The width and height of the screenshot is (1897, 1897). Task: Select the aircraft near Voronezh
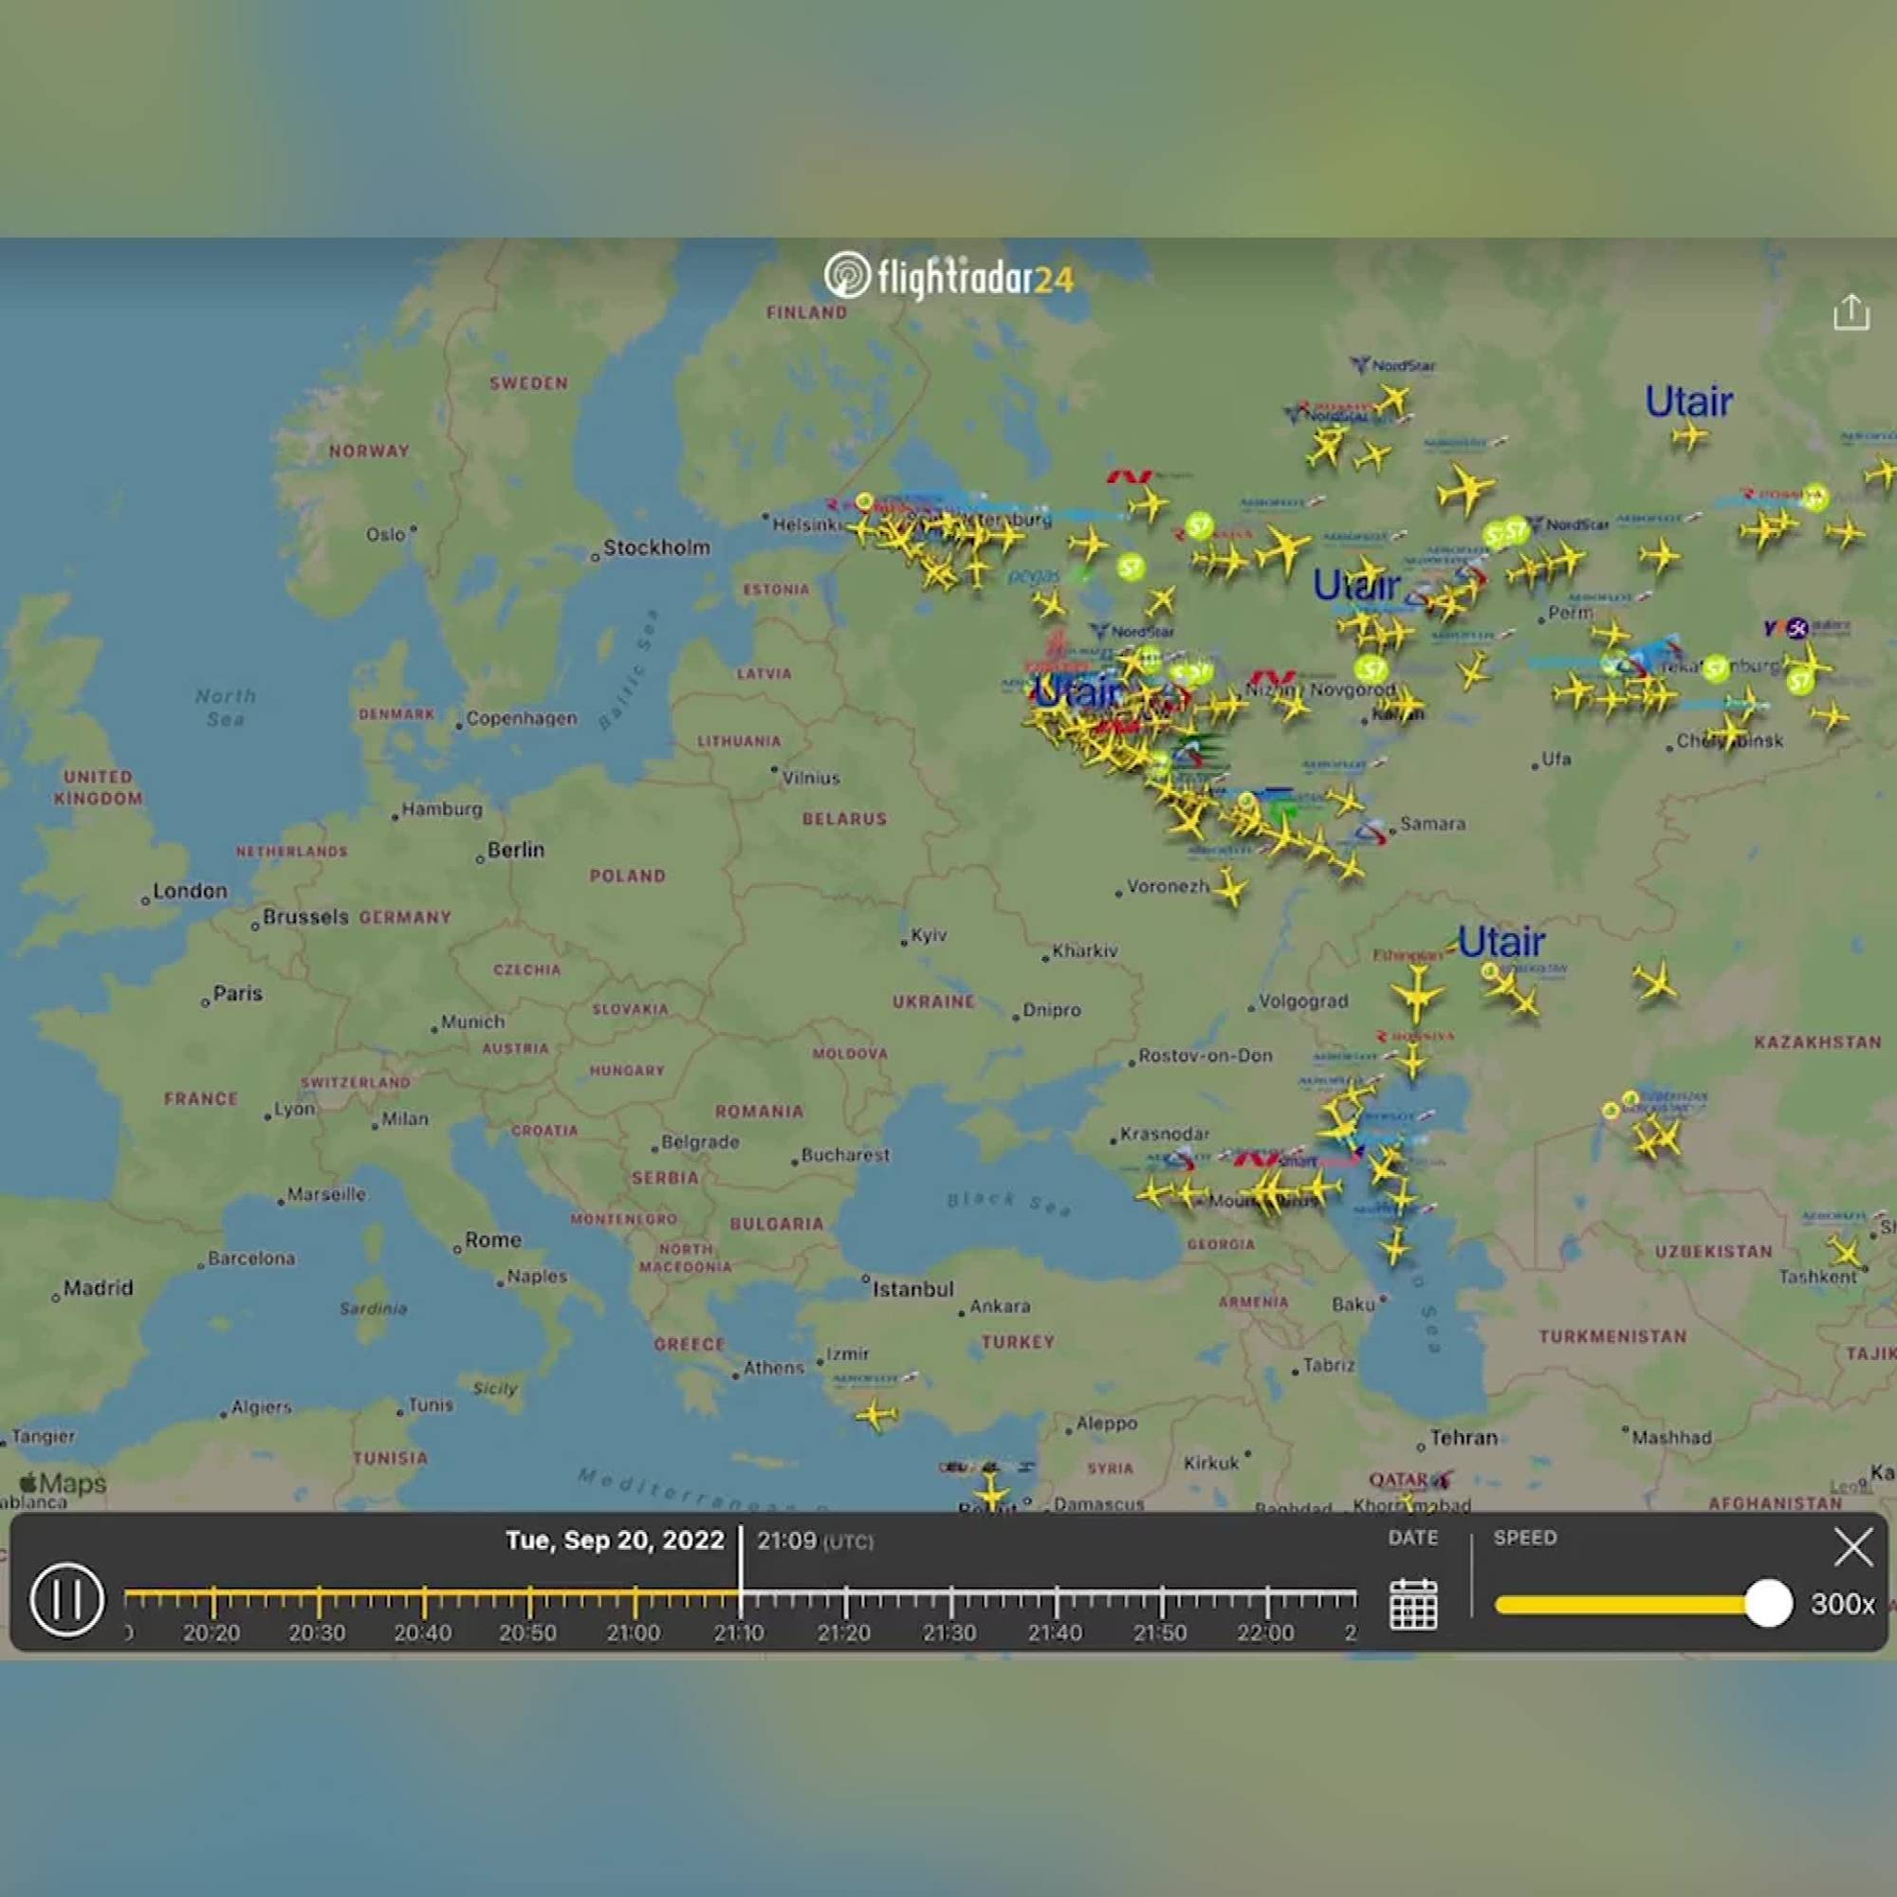coord(1228,889)
